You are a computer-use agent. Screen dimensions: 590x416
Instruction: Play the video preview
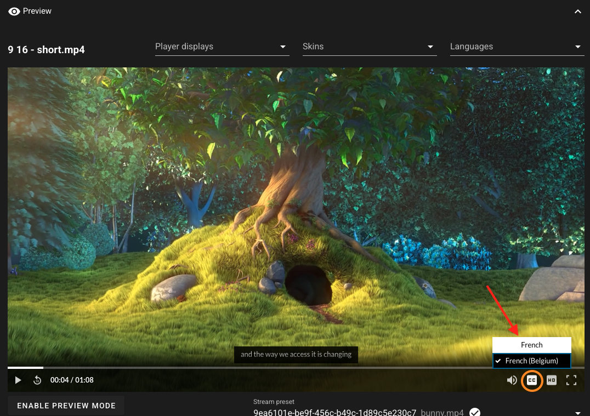18,380
